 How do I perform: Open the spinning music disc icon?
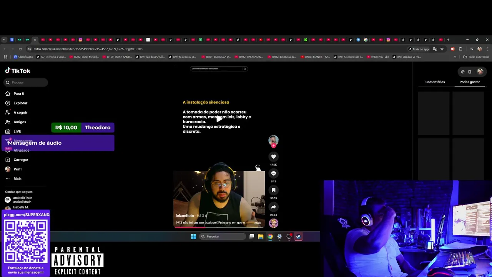click(x=273, y=223)
